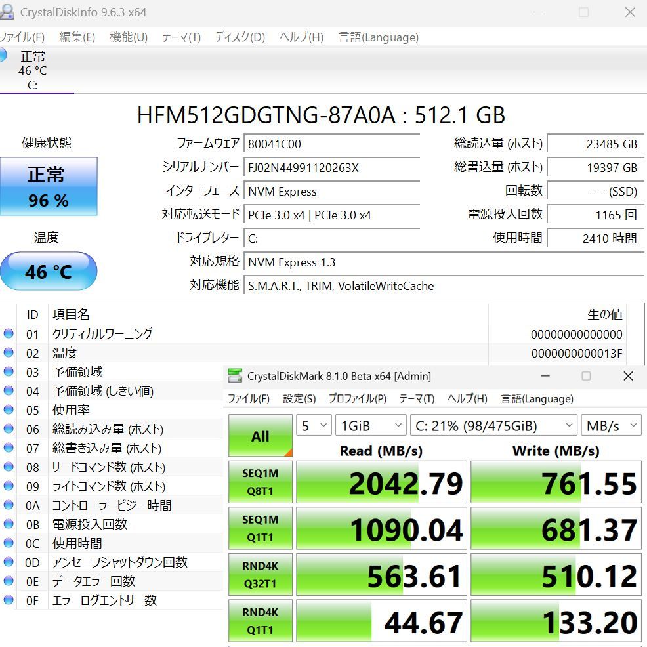The height and width of the screenshot is (647, 647).
Task: Click the 生の値 column header
Action: point(604,314)
